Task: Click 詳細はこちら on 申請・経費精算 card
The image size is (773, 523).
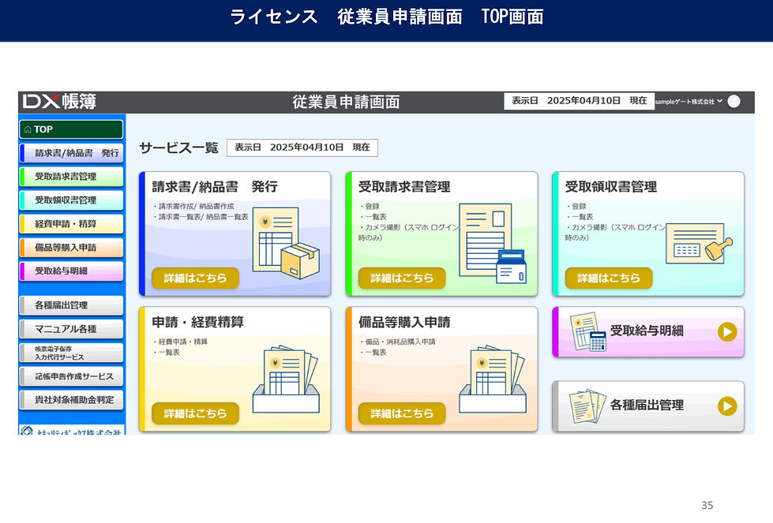Action: [195, 413]
